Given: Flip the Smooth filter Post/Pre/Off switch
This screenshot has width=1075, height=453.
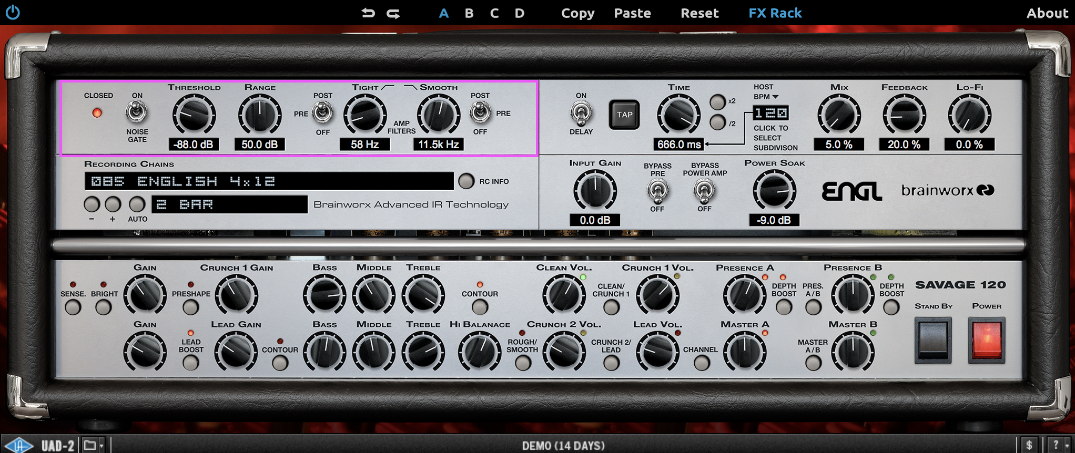Looking at the screenshot, I should (480, 112).
